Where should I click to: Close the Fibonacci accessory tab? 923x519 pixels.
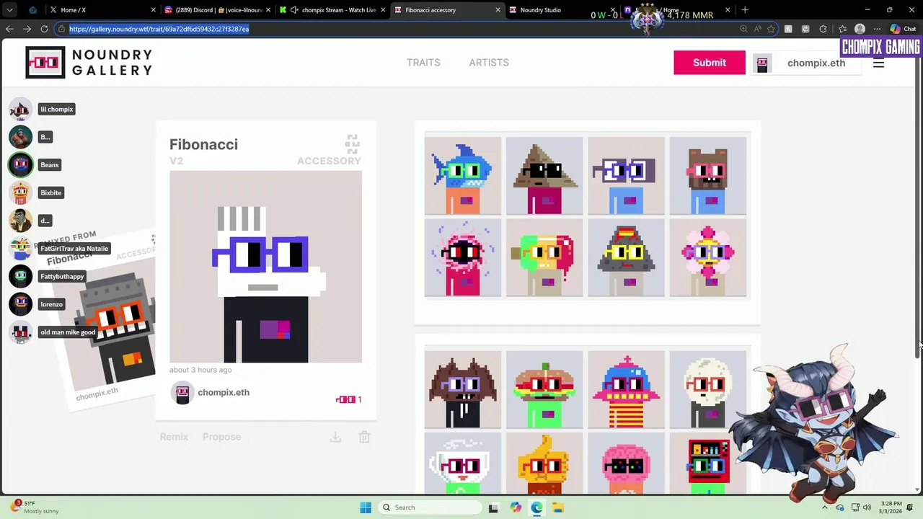(498, 10)
